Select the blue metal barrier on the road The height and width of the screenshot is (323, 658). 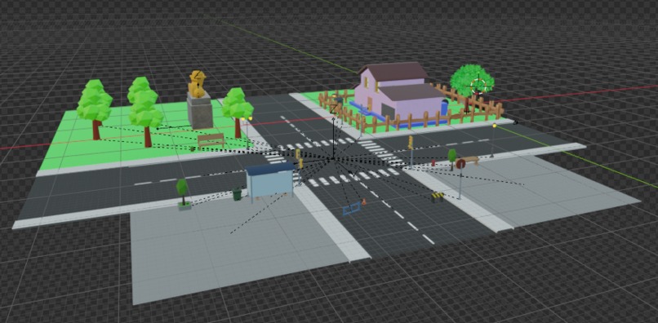[352, 209]
